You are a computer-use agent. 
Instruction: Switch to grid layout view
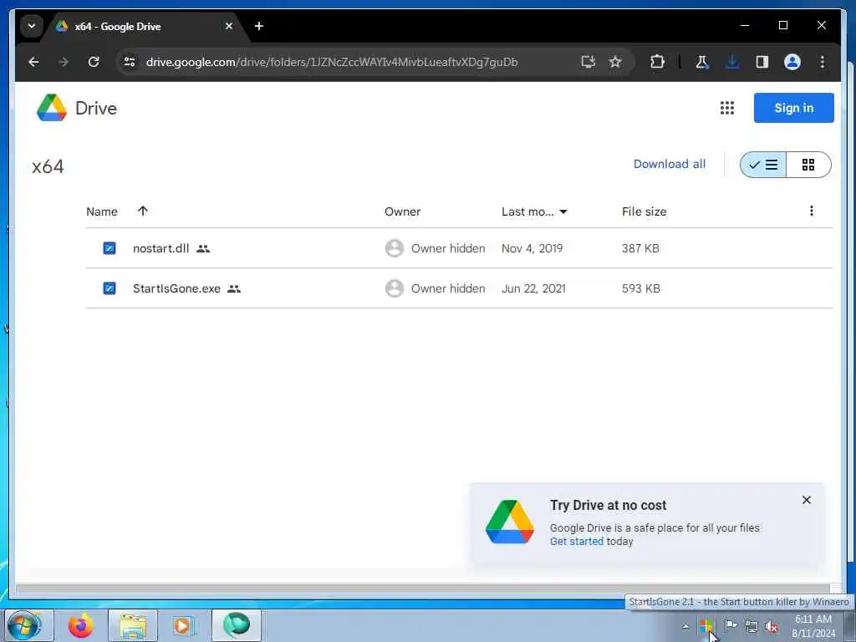point(808,165)
